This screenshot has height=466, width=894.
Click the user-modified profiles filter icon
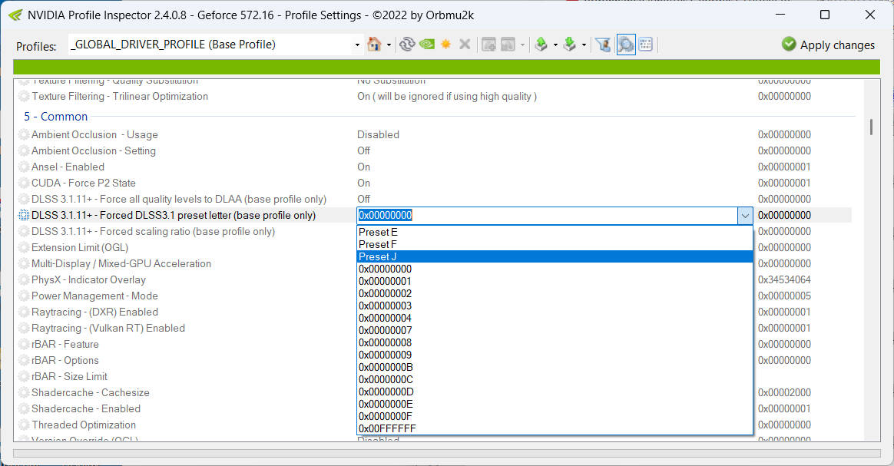tap(604, 45)
